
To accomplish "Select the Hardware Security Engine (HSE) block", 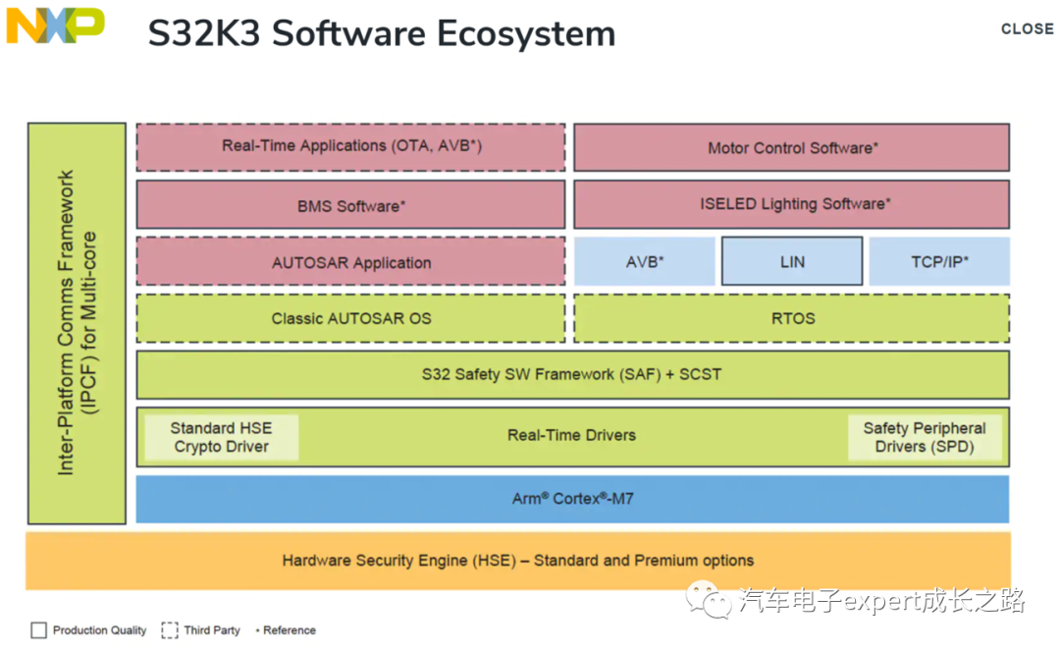I will point(518,561).
